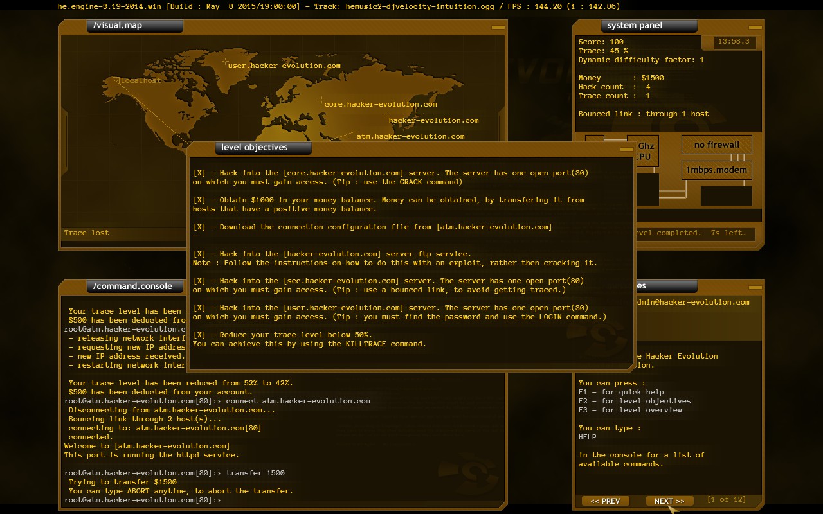Click the user.hacker-evolution.com host label
Image resolution: width=823 pixels, height=514 pixels.
[x=284, y=66]
